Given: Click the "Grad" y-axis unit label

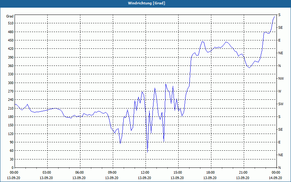Looking at the screenshot, I should point(10,16).
